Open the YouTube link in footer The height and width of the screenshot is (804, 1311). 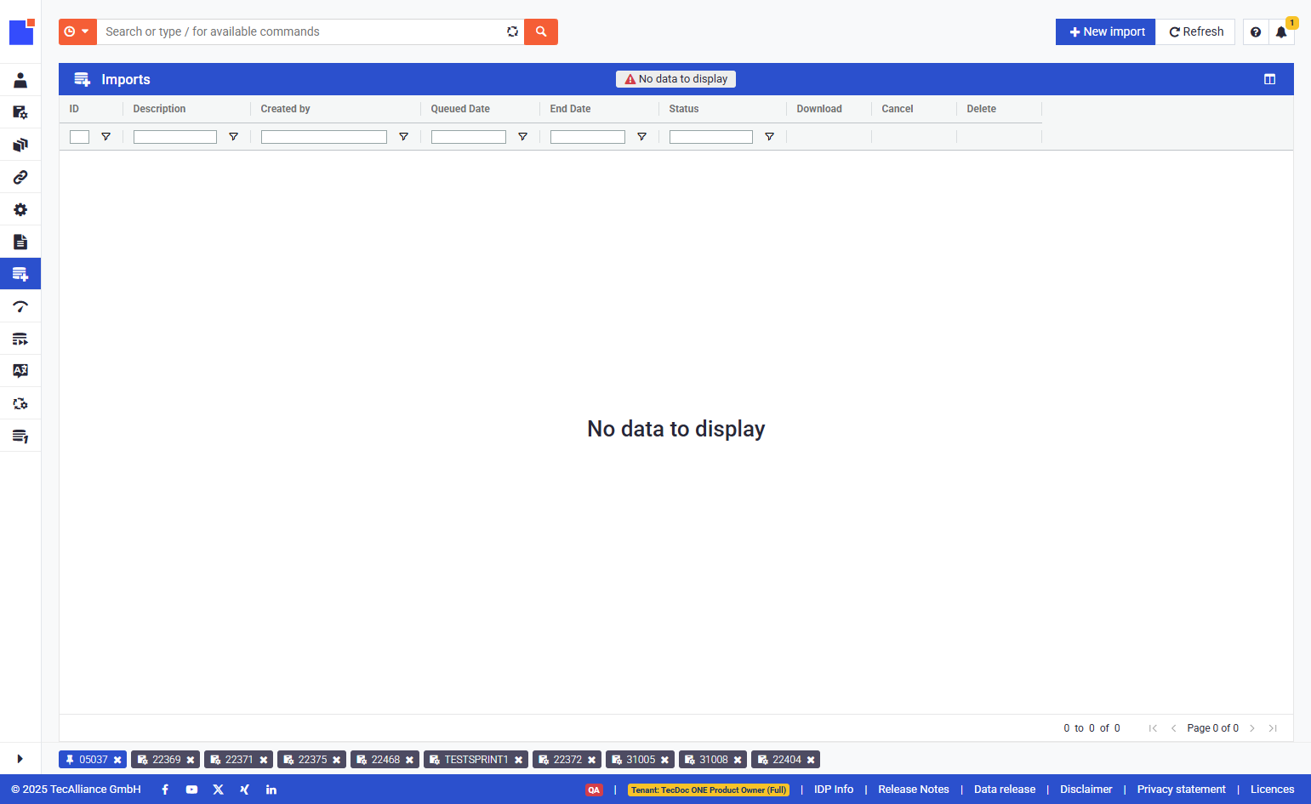coord(191,790)
